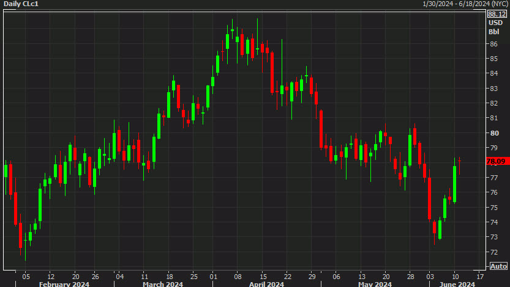Click the 84 price axis label
Viewport: 510px width, 287px height.
point(493,73)
